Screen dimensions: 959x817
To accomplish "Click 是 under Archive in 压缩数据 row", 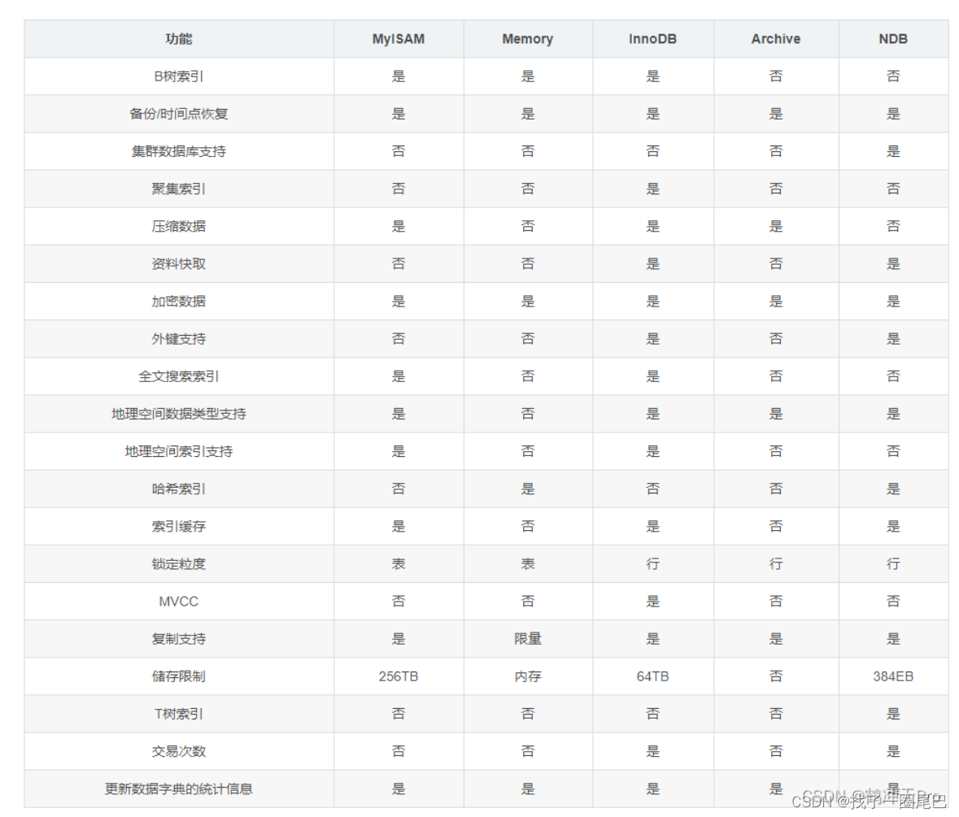I will pos(775,226).
